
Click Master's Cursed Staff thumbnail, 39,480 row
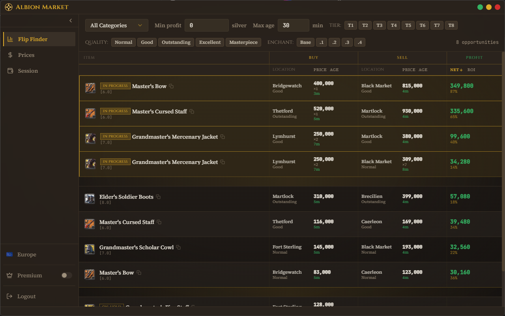pyautogui.click(x=90, y=224)
